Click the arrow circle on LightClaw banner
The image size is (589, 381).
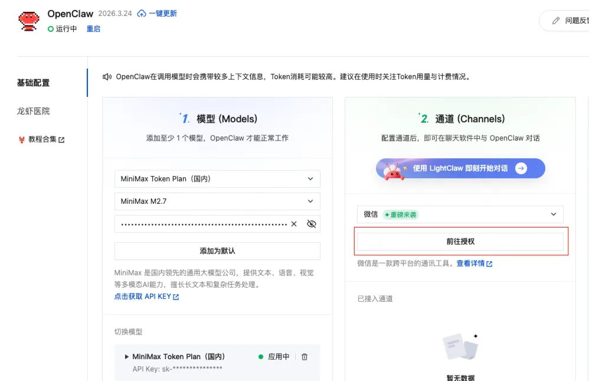coord(521,168)
